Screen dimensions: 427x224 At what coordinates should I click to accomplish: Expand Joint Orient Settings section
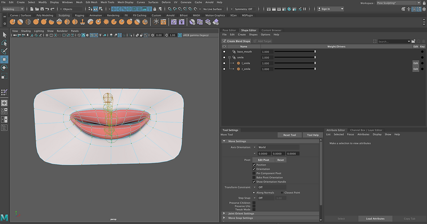pos(224,214)
